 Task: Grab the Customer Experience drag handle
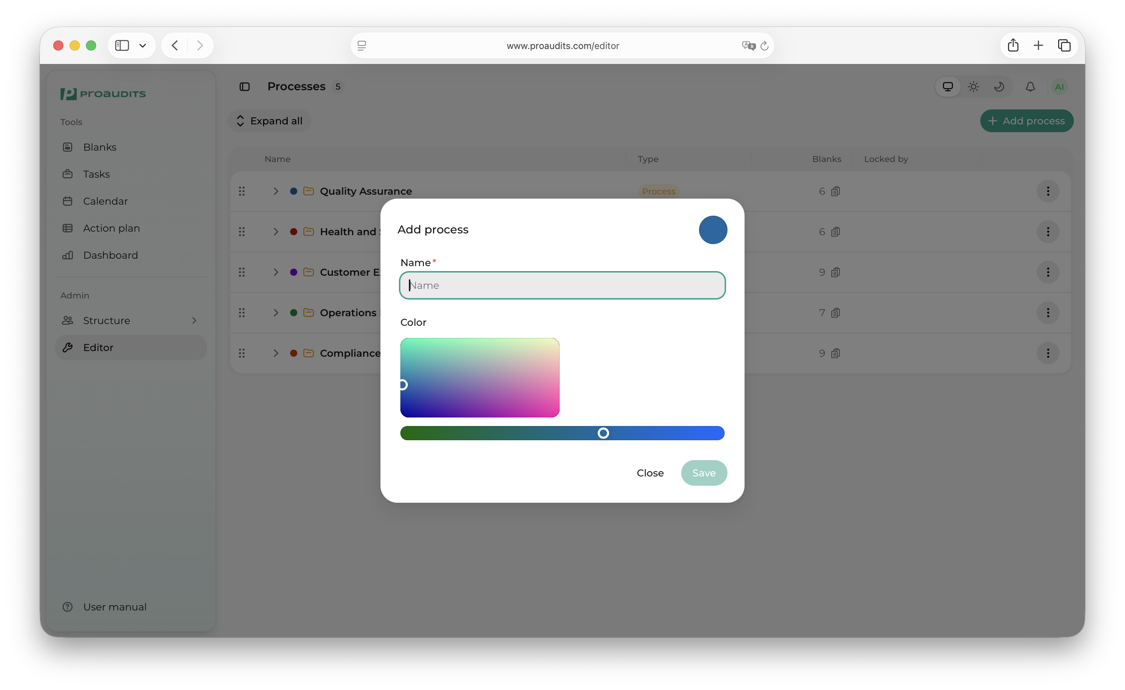coord(242,273)
